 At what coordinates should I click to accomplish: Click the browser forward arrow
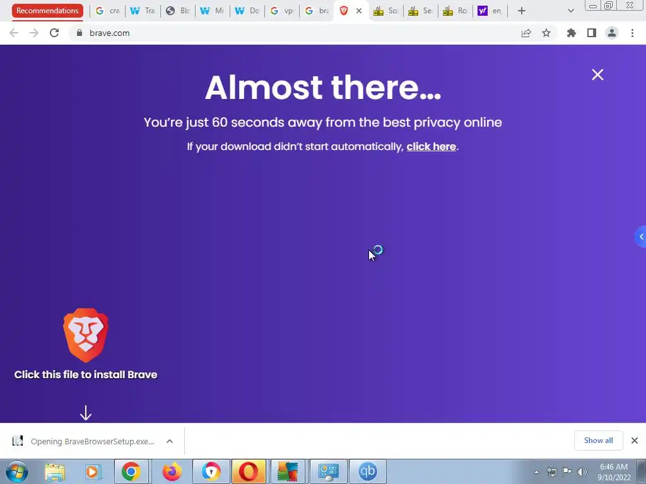tap(34, 33)
